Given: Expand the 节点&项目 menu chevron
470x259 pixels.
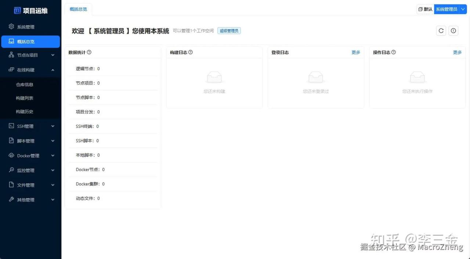Looking at the screenshot, I should click(53, 55).
